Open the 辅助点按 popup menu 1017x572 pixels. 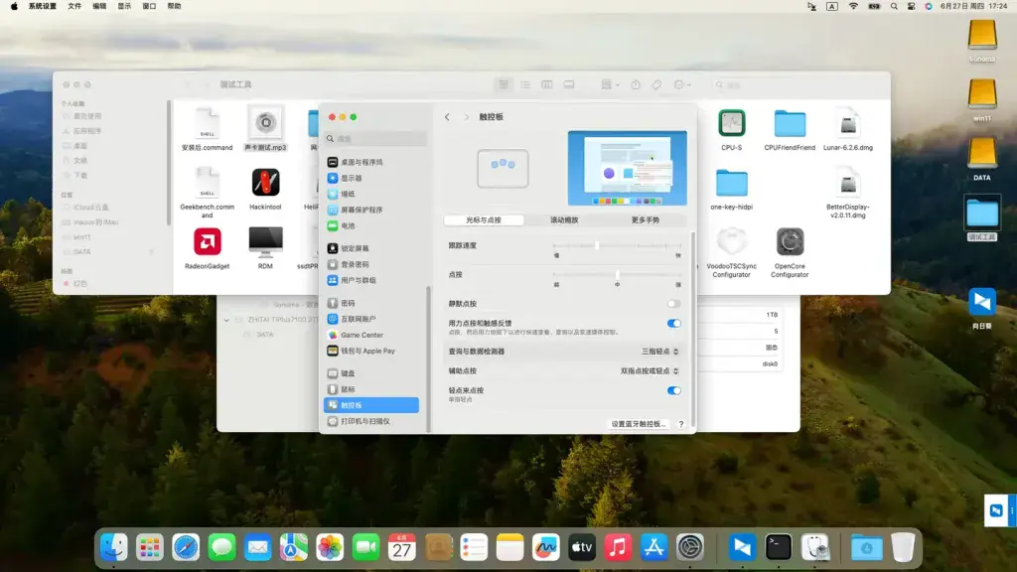click(x=650, y=371)
